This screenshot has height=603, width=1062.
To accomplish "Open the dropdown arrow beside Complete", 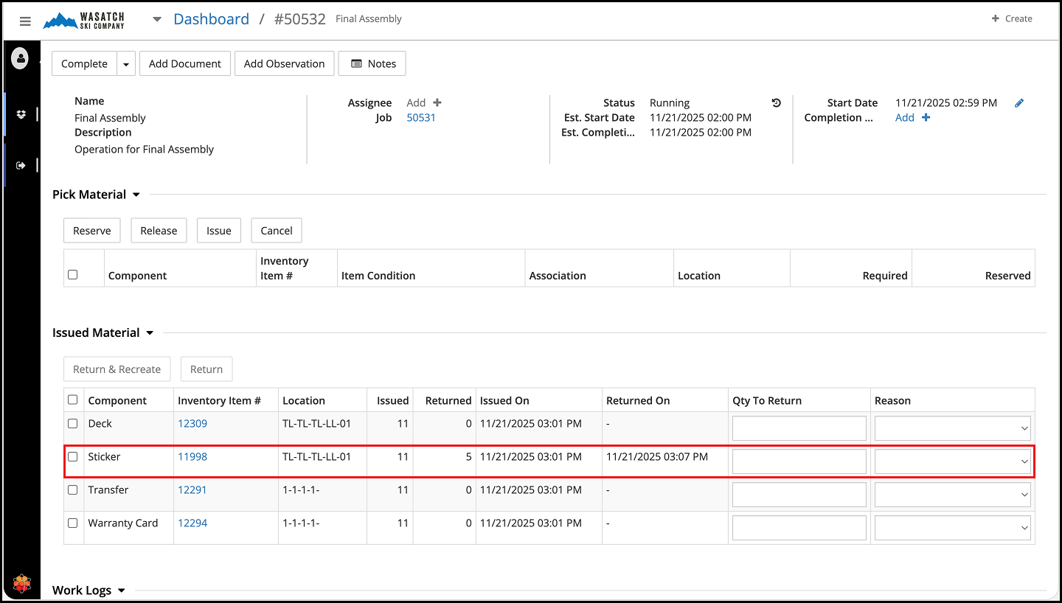I will click(x=126, y=64).
